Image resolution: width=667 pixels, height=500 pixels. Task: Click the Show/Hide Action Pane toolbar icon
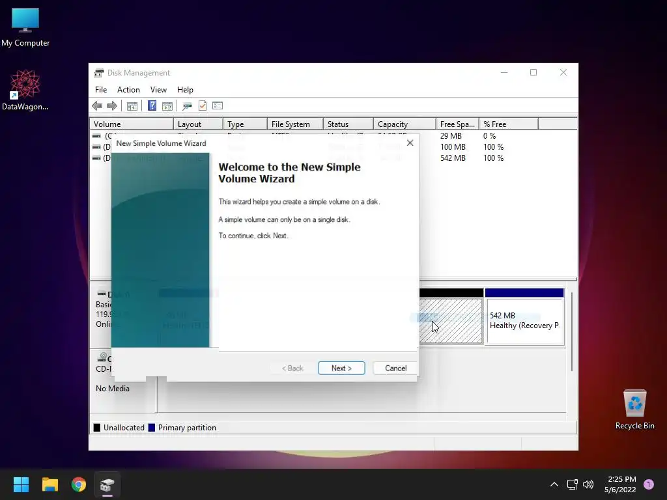click(x=167, y=106)
